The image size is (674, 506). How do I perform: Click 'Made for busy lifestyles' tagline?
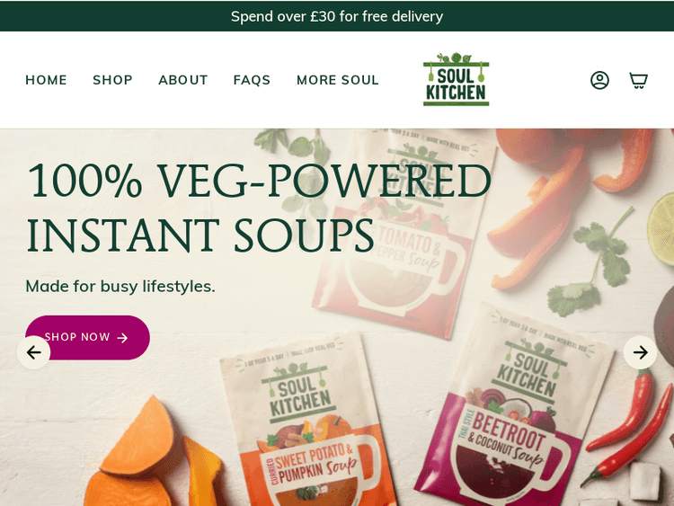120,287
